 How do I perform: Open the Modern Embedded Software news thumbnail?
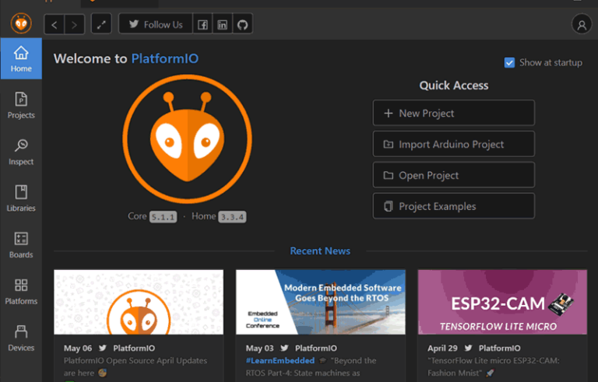(321, 303)
